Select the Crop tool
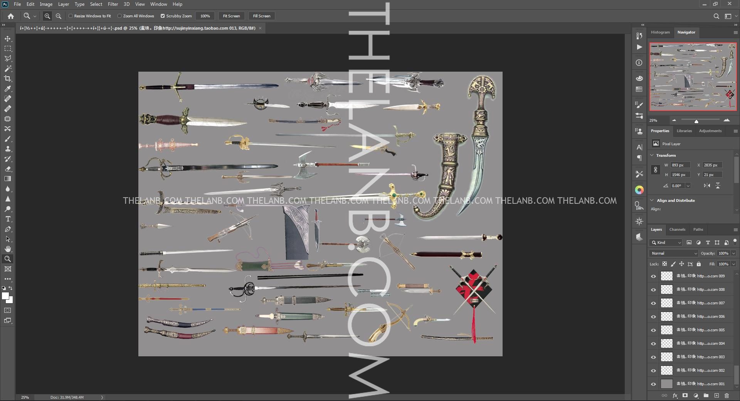Image resolution: width=740 pixels, height=401 pixels. pos(8,79)
